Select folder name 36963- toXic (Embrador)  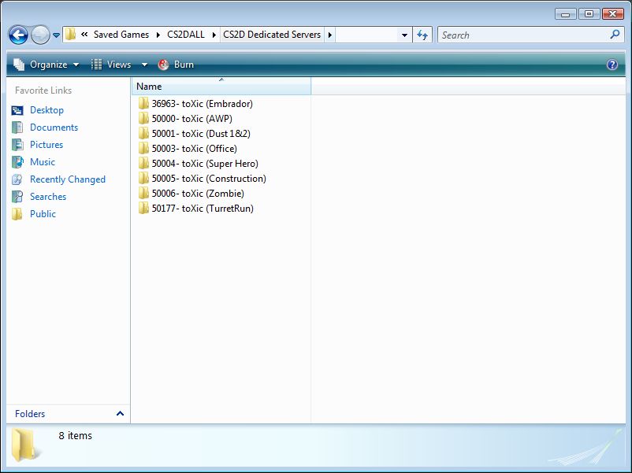click(203, 104)
